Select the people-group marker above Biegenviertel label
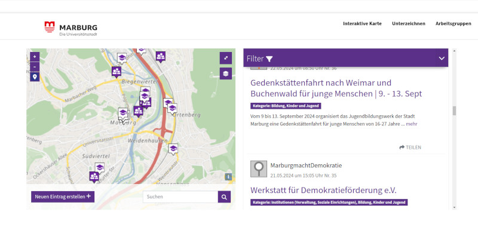This screenshot has width=478, height=233. (116, 72)
